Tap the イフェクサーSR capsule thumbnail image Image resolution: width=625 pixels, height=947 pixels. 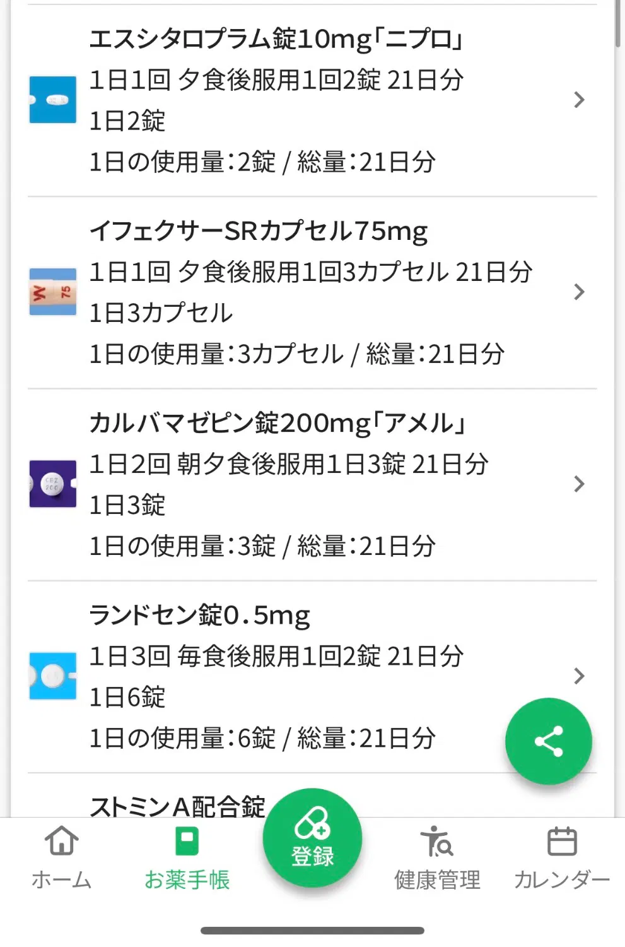53,292
